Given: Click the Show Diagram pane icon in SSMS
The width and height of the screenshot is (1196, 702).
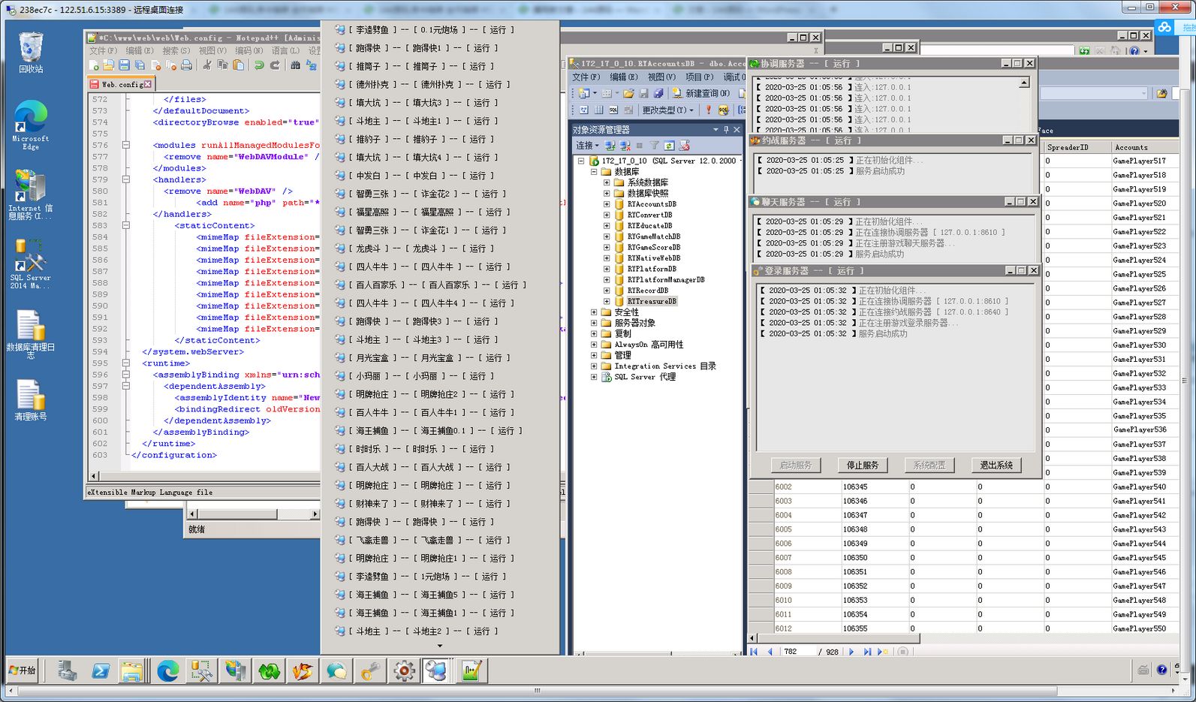Looking at the screenshot, I should 583,110.
